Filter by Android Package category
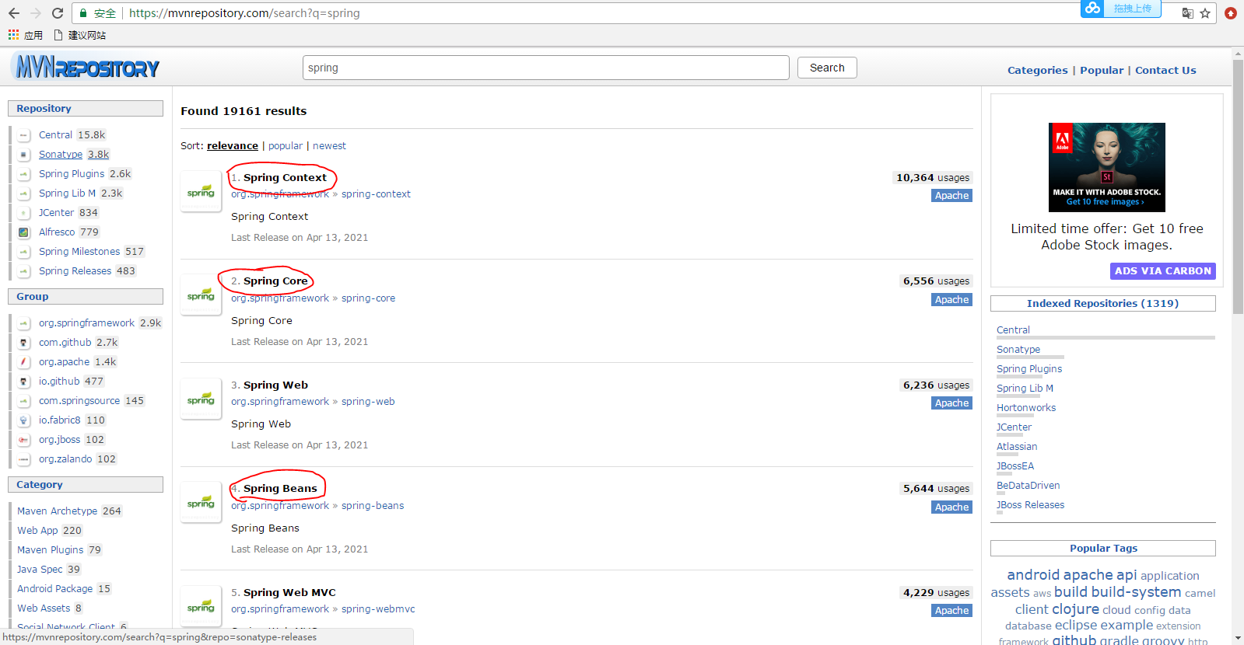The image size is (1244, 645). [55, 589]
